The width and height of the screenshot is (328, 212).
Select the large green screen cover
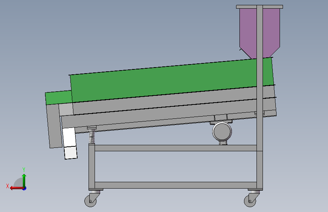pos(171,80)
